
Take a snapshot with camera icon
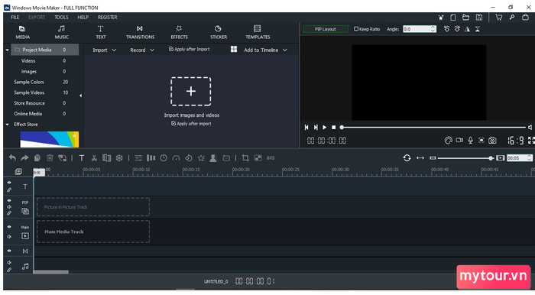tap(492, 140)
